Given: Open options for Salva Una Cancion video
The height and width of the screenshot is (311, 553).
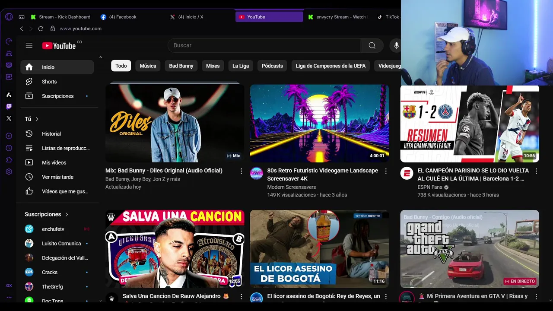Looking at the screenshot, I should pos(241,297).
